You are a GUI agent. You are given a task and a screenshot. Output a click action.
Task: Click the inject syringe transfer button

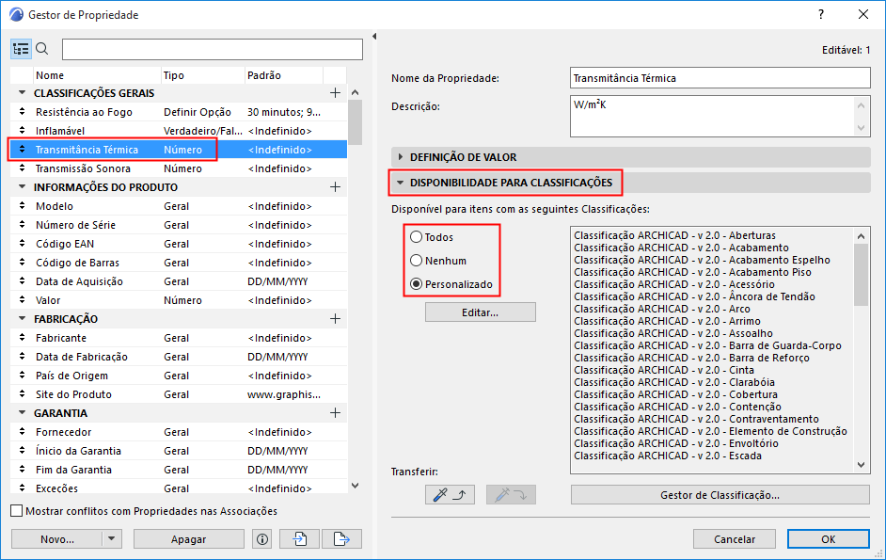pyautogui.click(x=511, y=495)
